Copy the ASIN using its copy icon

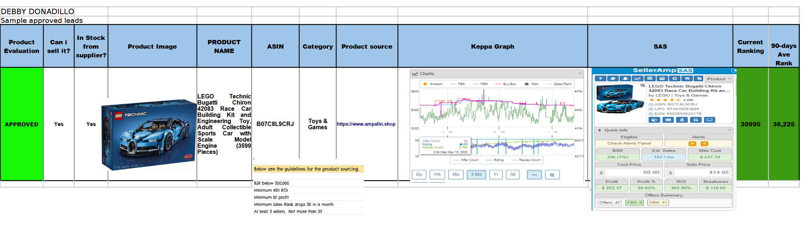[651, 105]
